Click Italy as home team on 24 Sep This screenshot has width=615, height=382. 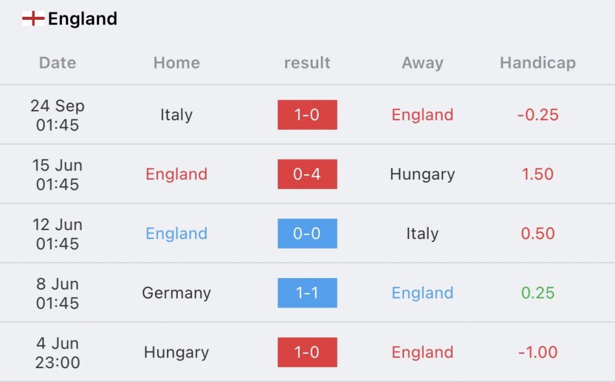pyautogui.click(x=177, y=115)
